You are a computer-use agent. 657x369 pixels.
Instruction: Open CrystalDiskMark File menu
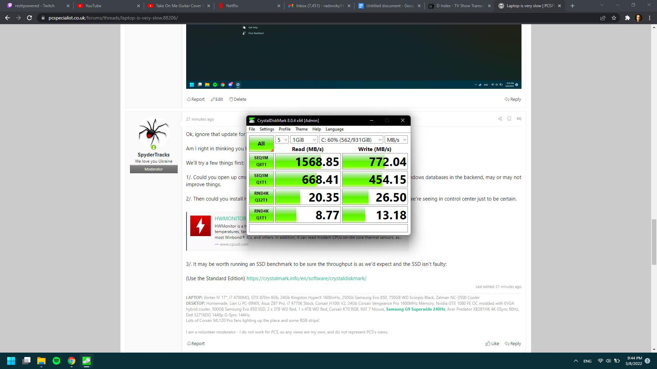tap(252, 129)
